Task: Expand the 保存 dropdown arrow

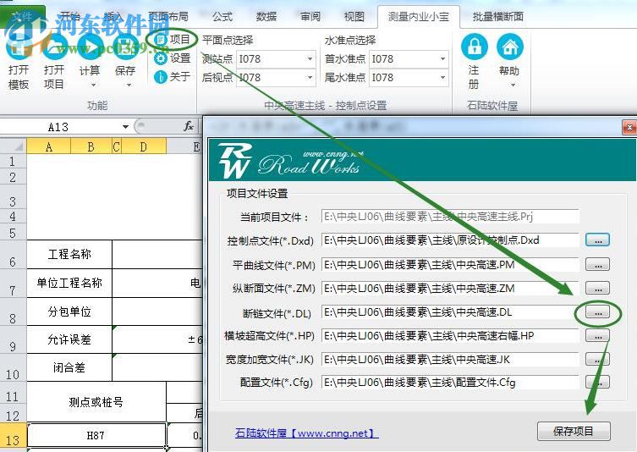Action: pos(129,85)
